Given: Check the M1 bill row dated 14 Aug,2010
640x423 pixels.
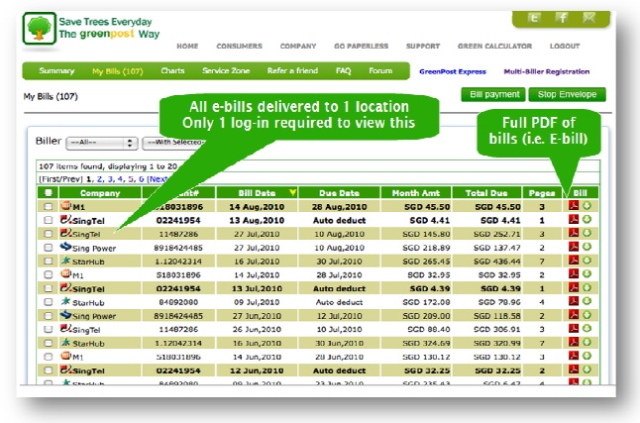Looking at the screenshot, I should 49,207.
